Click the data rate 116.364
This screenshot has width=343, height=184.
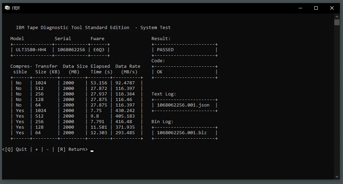point(125,94)
